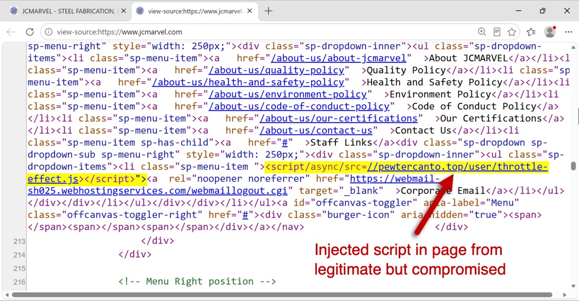
Task: Close the JCMARVEL - STEEL FABRICATION tab
Action: (x=124, y=11)
